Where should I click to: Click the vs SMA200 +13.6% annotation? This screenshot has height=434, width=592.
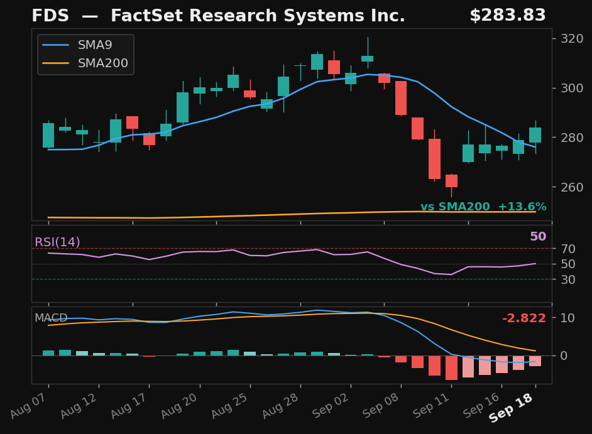pyautogui.click(x=483, y=207)
